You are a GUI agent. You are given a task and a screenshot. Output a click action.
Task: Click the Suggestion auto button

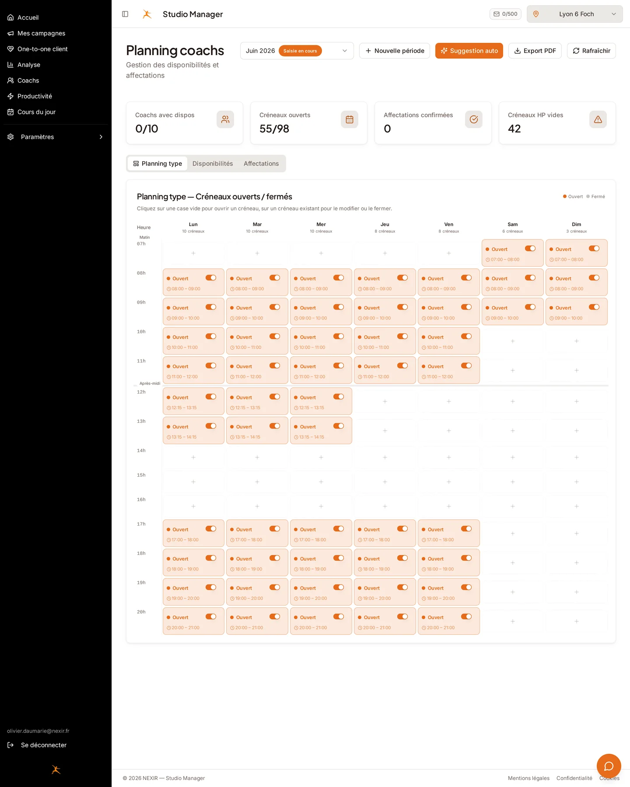point(469,51)
